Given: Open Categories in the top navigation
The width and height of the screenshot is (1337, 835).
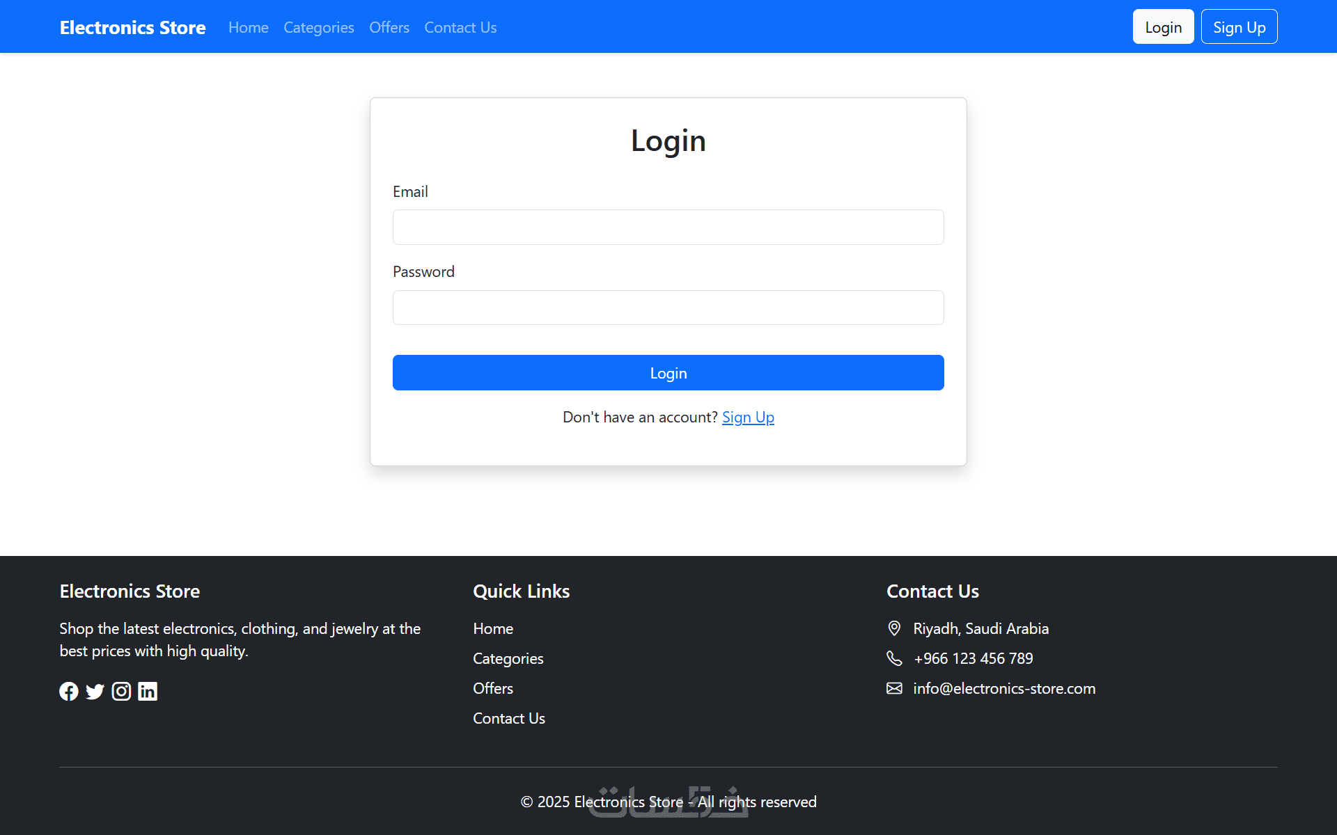Looking at the screenshot, I should (318, 27).
